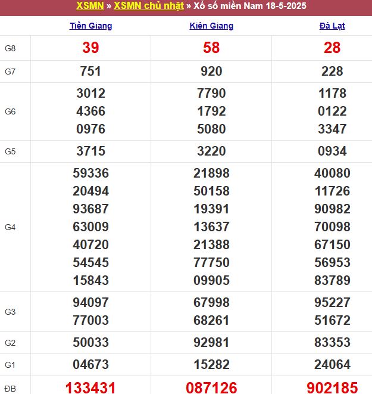The width and height of the screenshot is (372, 394).
Task: Select the ĐB row label
Action: coord(10,389)
